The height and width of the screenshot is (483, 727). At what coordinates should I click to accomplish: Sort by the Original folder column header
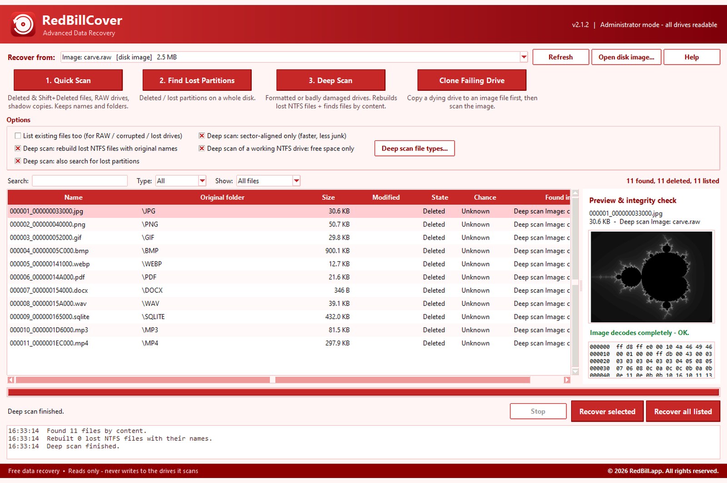222,197
